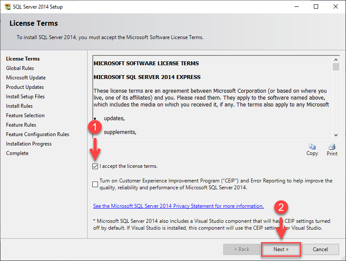Select the License Terms step in sidebar

click(x=23, y=59)
